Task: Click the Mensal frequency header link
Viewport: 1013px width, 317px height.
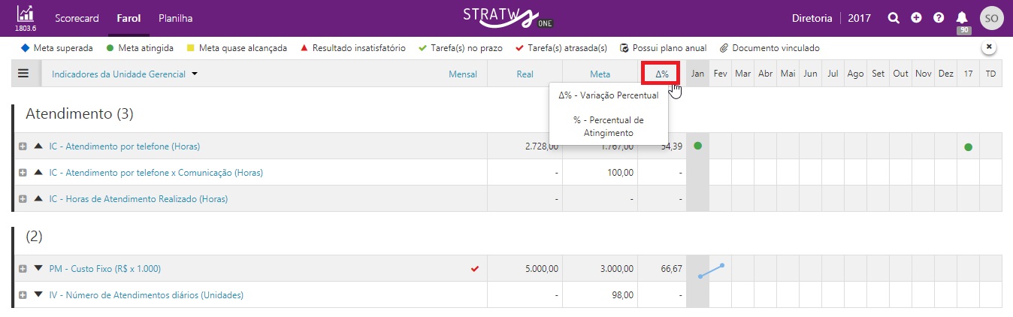Action: point(463,74)
